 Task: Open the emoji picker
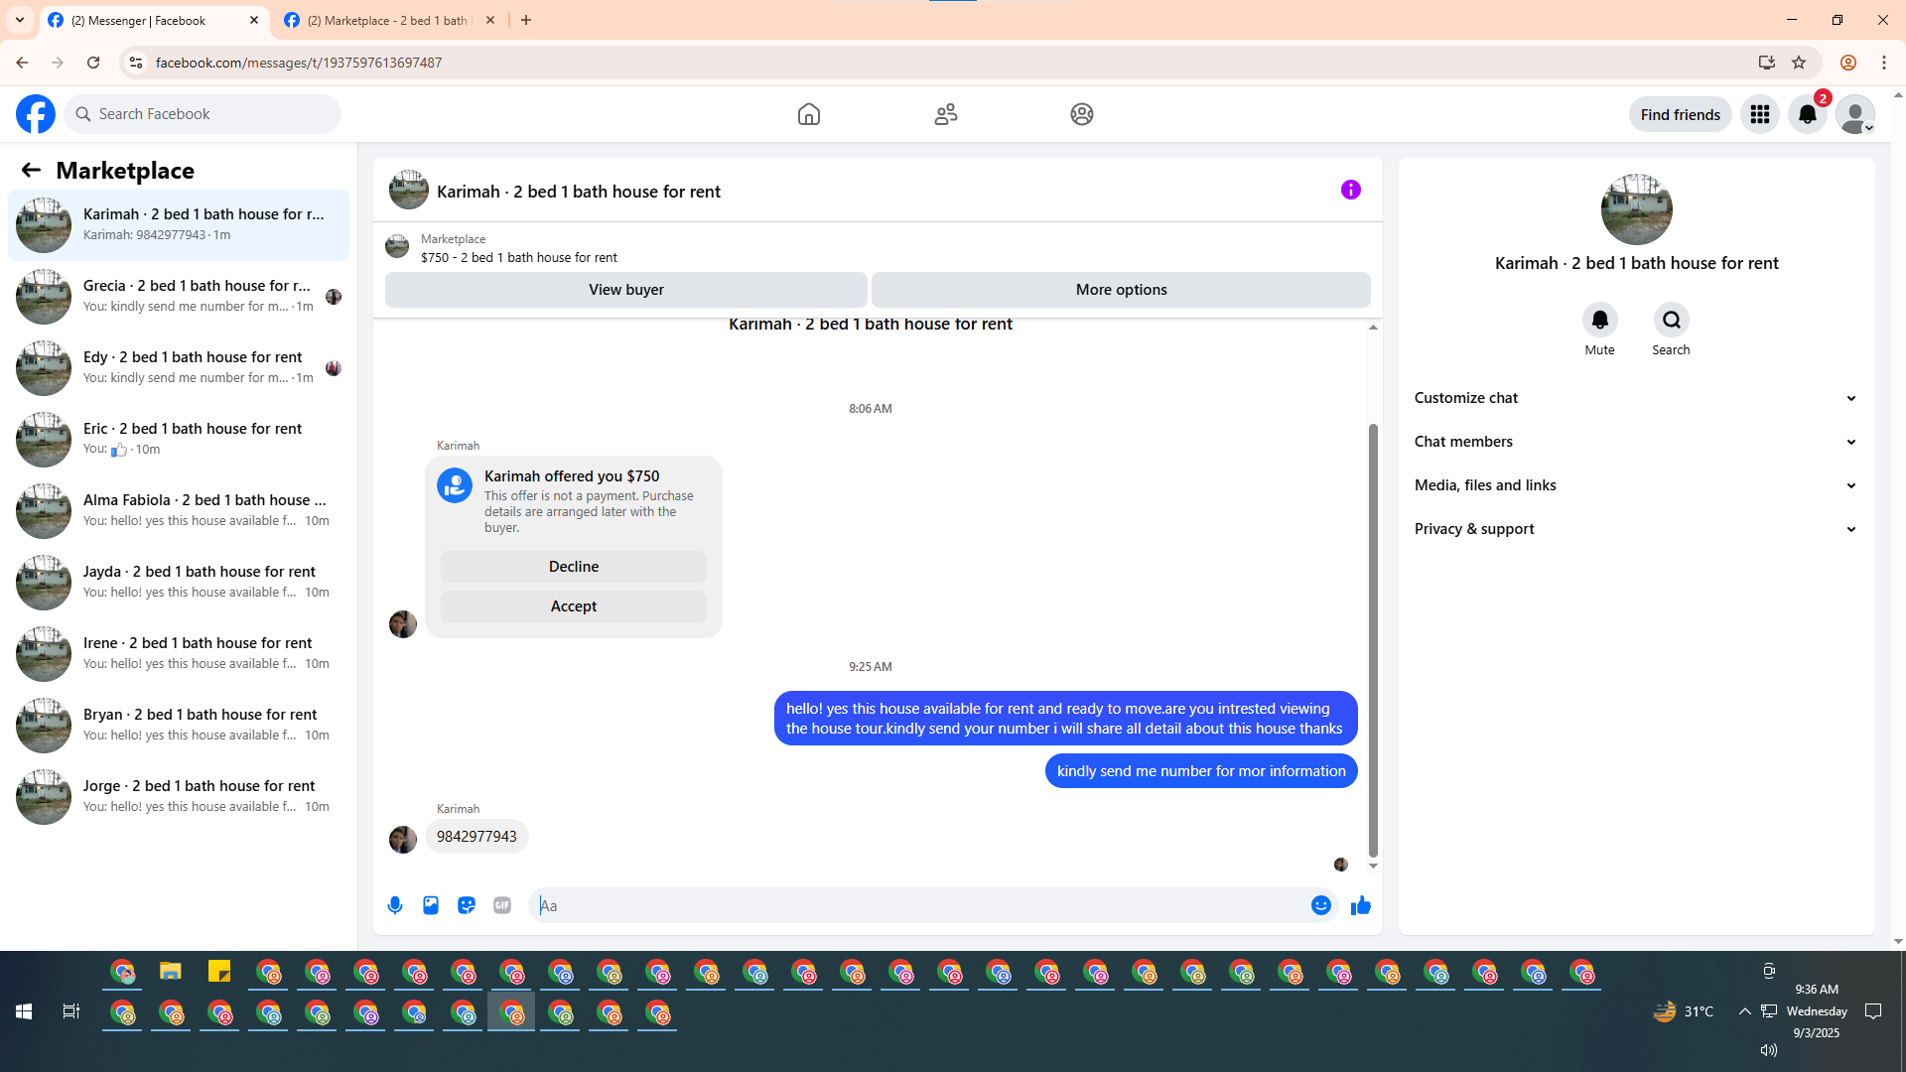(1321, 905)
